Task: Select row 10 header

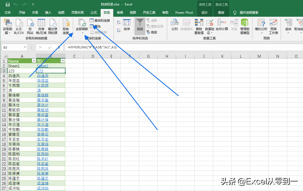Action: (x=4, y=105)
